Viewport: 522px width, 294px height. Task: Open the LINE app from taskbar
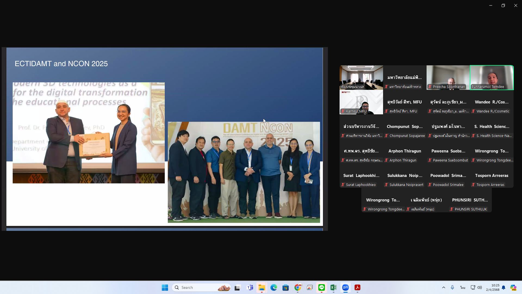tap(322, 287)
